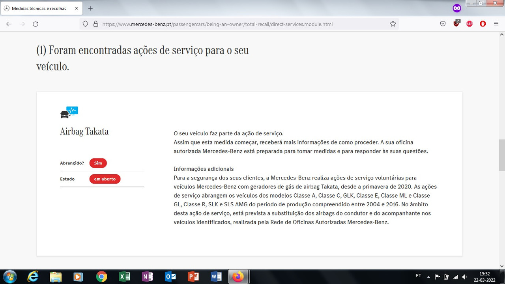505x284 pixels.
Task: Click the Foram encontradas ações de serviço heading
Action: tap(142, 59)
